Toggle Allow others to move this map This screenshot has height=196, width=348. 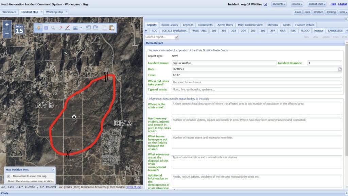tap(8, 176)
